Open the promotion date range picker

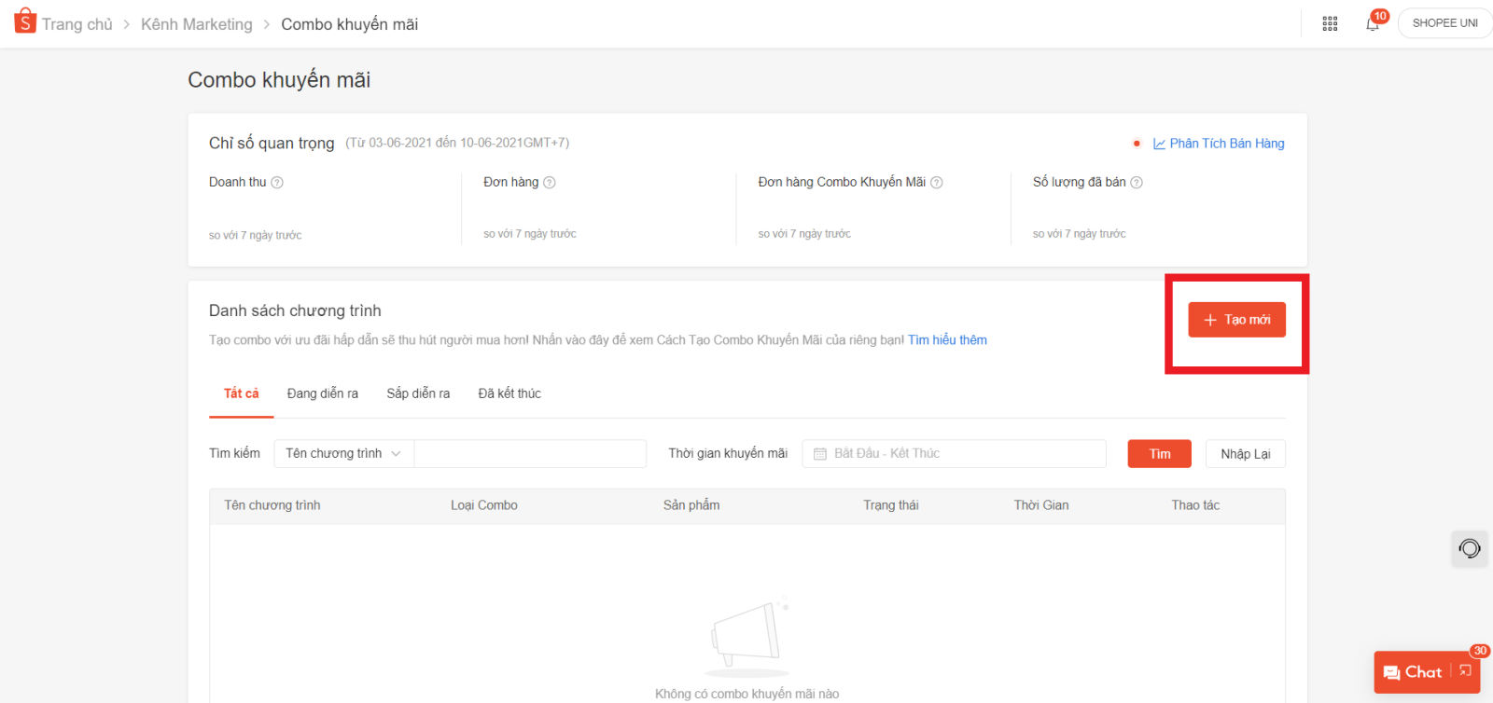coord(954,454)
